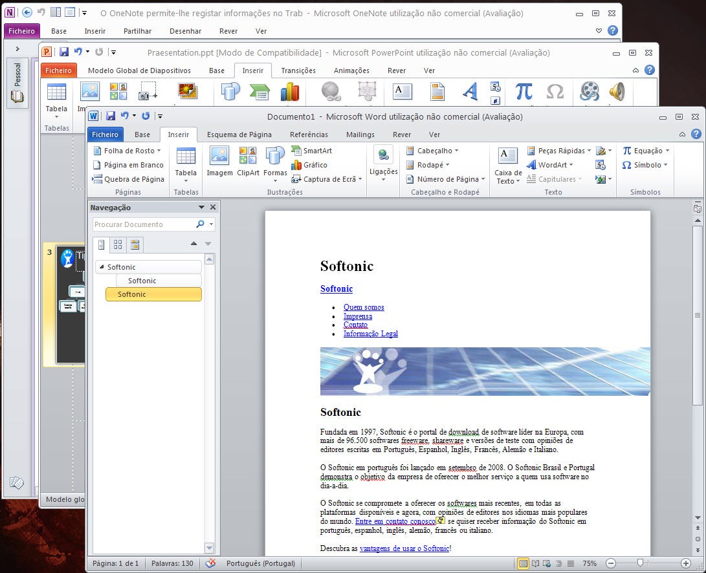Click the Save icon in Word's title bar
The image size is (706, 573).
pyautogui.click(x=111, y=116)
